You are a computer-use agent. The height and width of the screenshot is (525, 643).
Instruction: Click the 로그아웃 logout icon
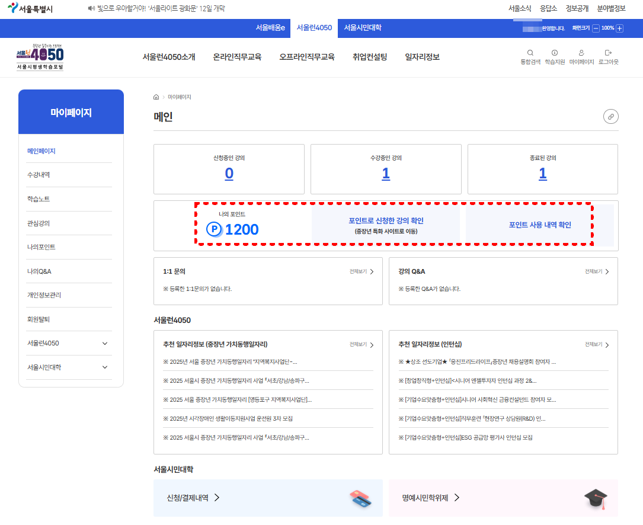[x=608, y=57]
